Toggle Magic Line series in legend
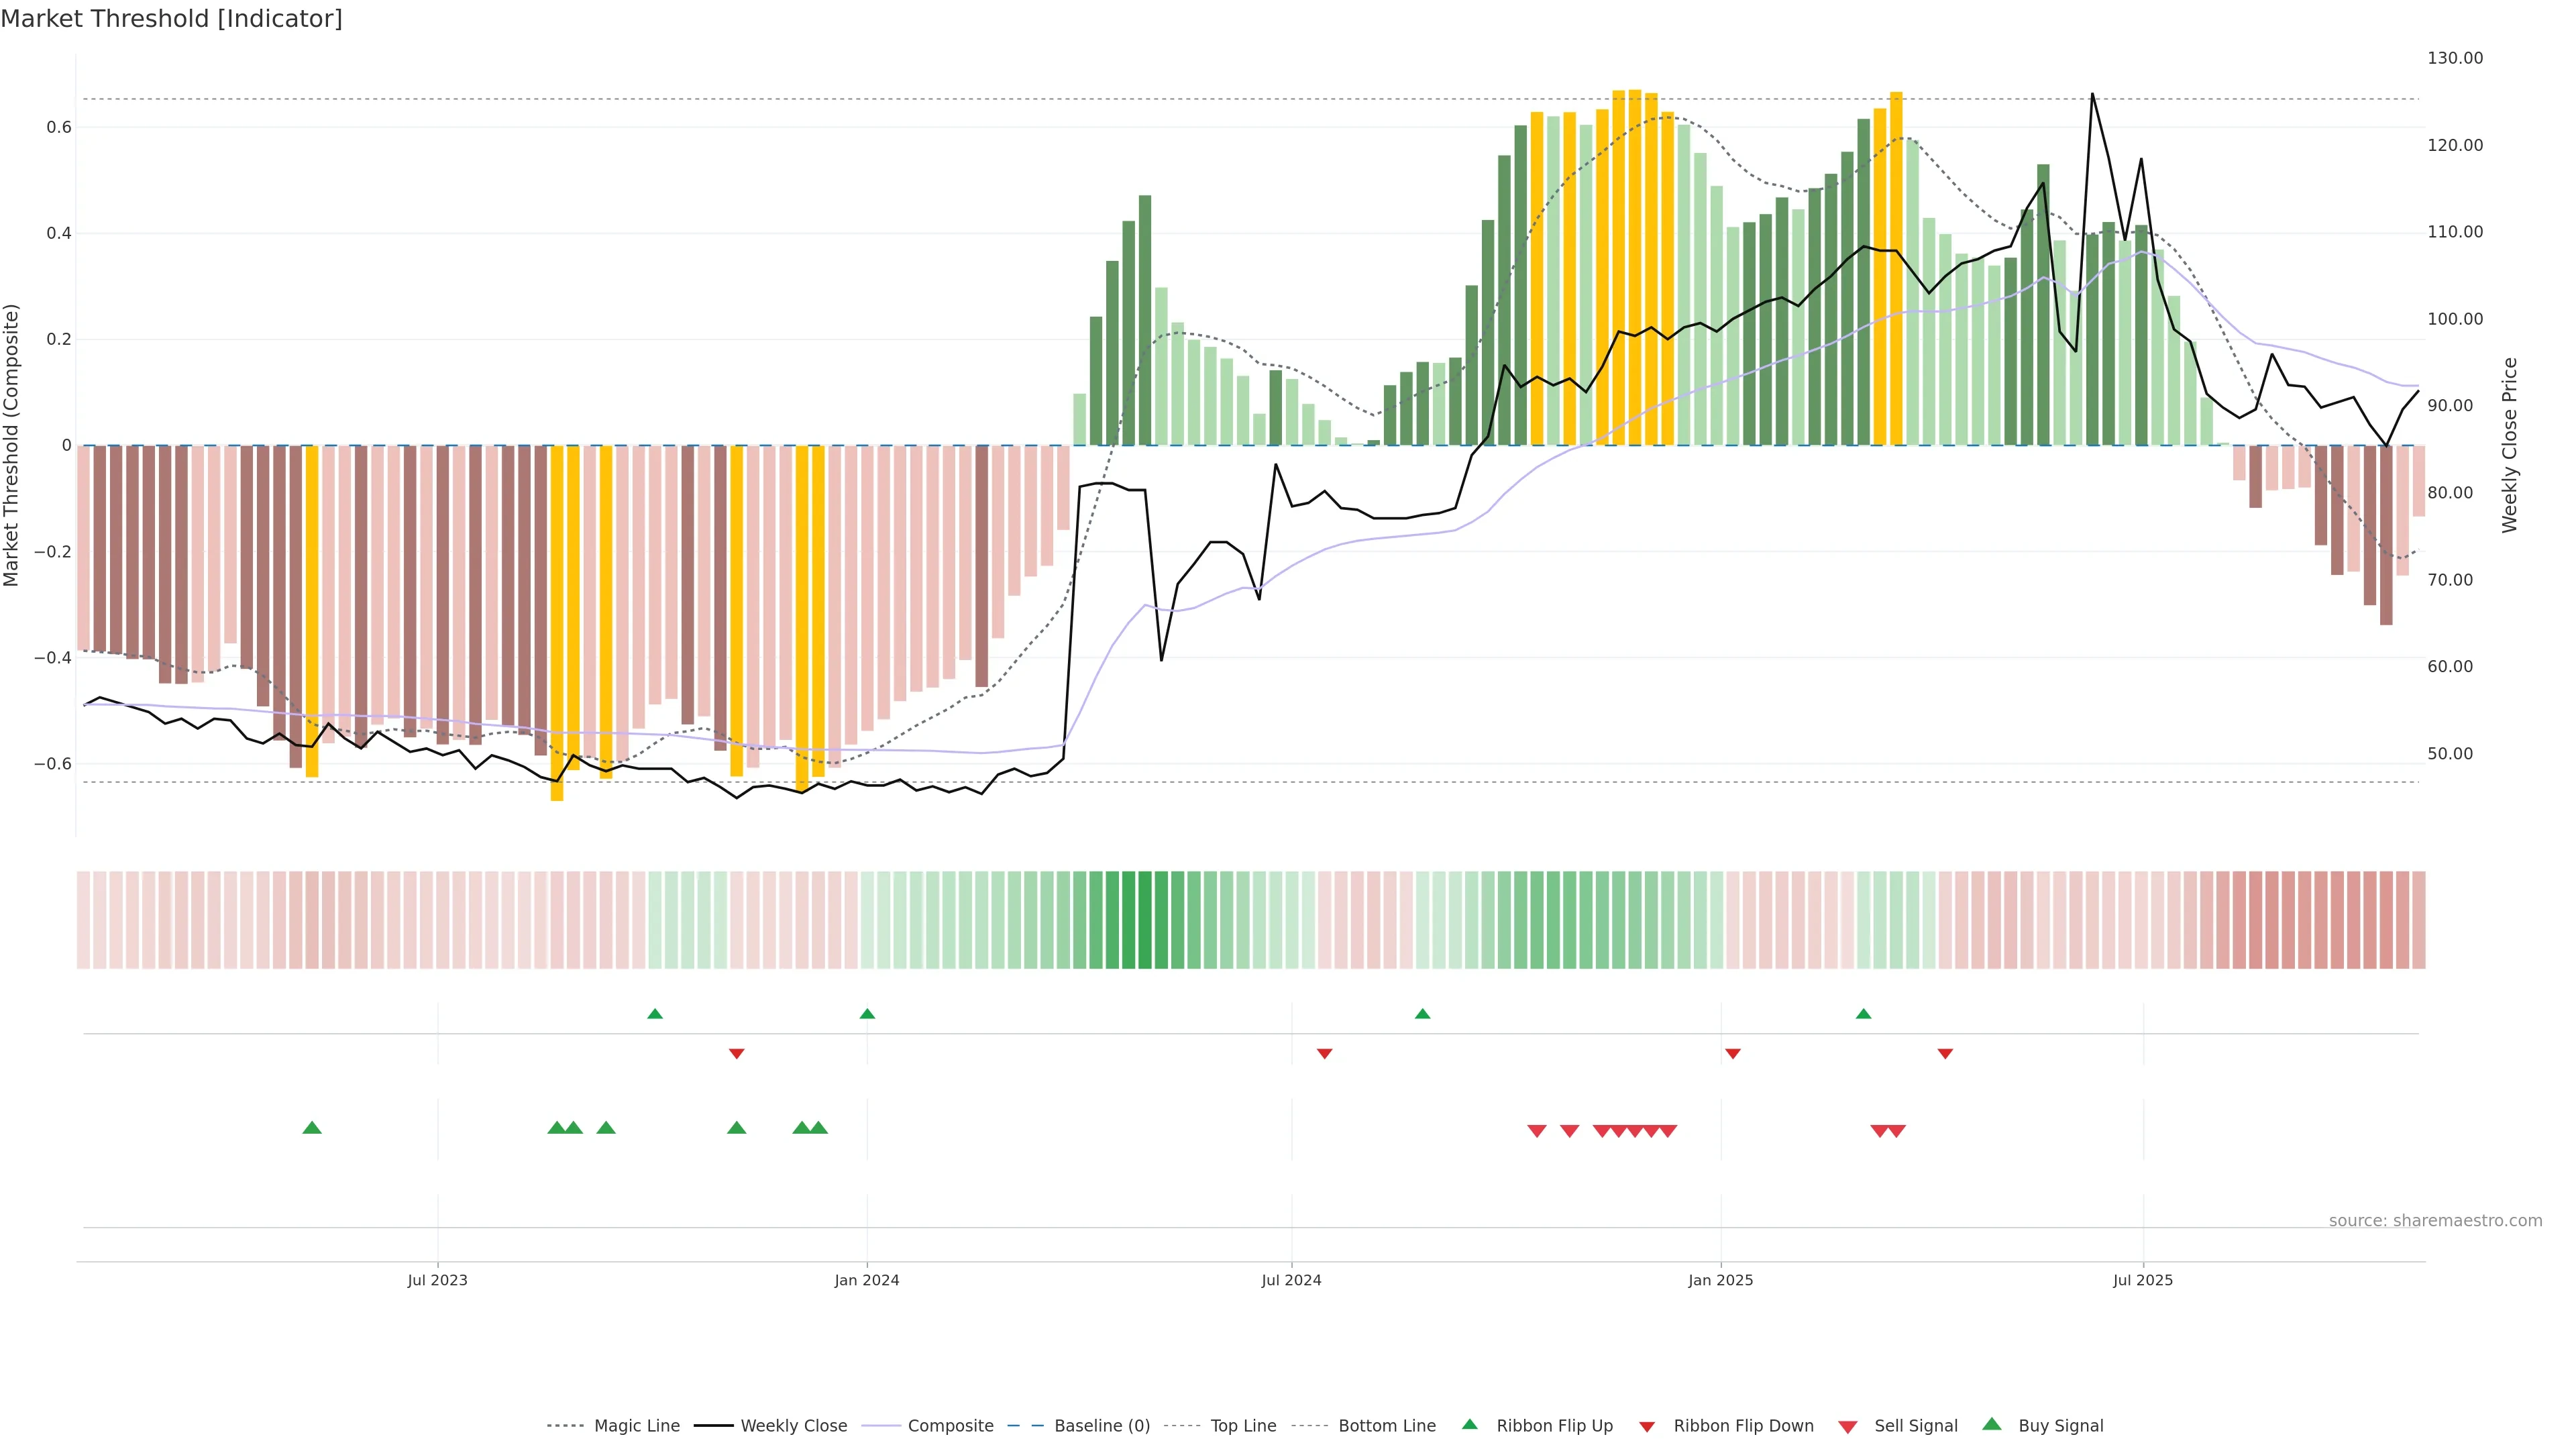This screenshot has width=2576, height=1449. pyautogui.click(x=636, y=1426)
